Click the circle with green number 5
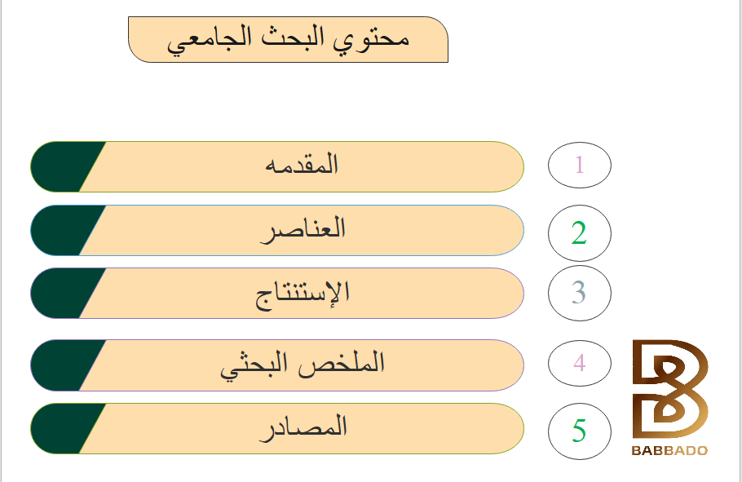Image resolution: width=742 pixels, height=482 pixels. pos(579,431)
